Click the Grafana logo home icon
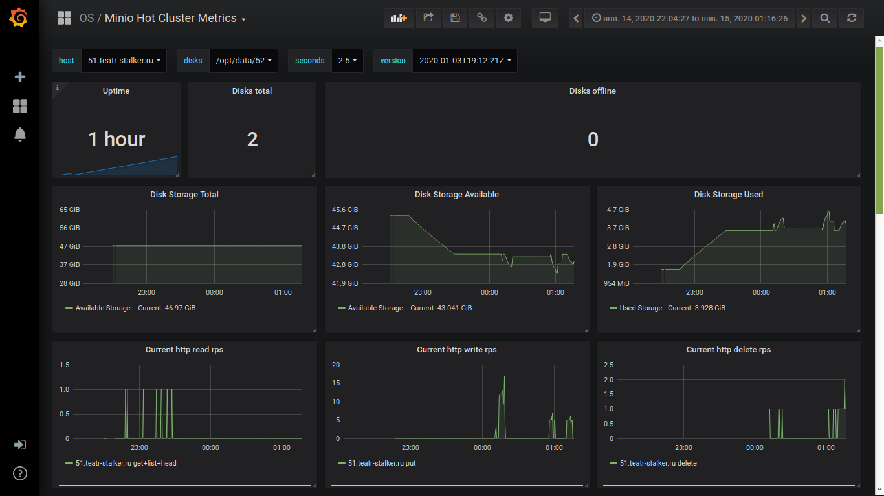884x496 pixels. 19,18
